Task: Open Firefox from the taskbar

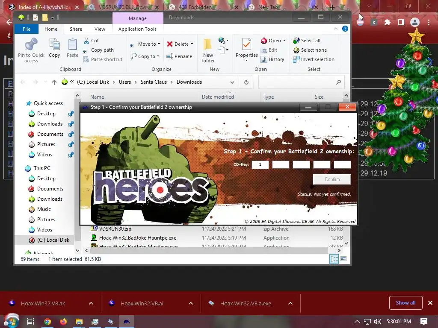Action: tap(63, 322)
